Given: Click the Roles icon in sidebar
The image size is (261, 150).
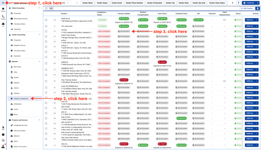Looking at the screenshot, I should (12, 115).
